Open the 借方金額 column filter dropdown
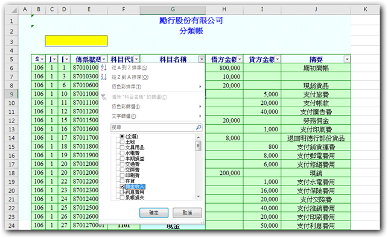This screenshot has width=388, height=238. pyautogui.click(x=240, y=59)
